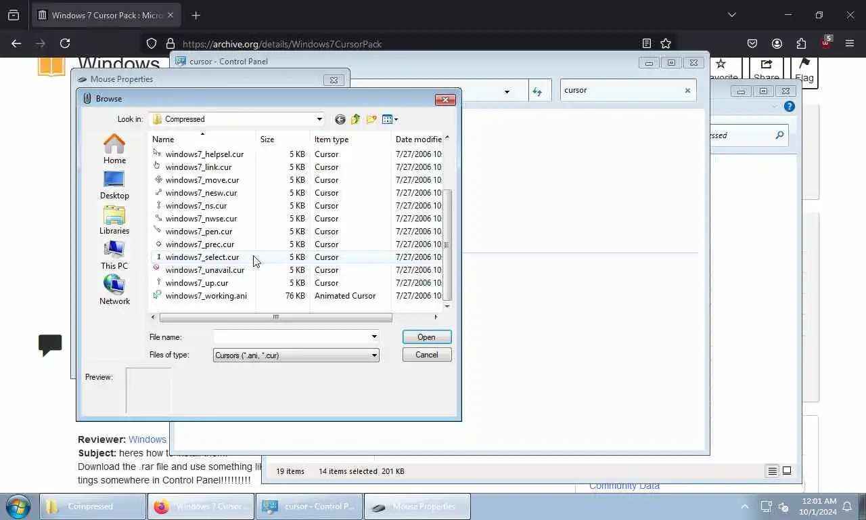Open the Windows Start button

[18, 506]
